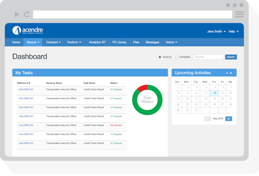This screenshot has width=259, height=176.
Task: Click the Reference # column header
Action: tap(23, 83)
